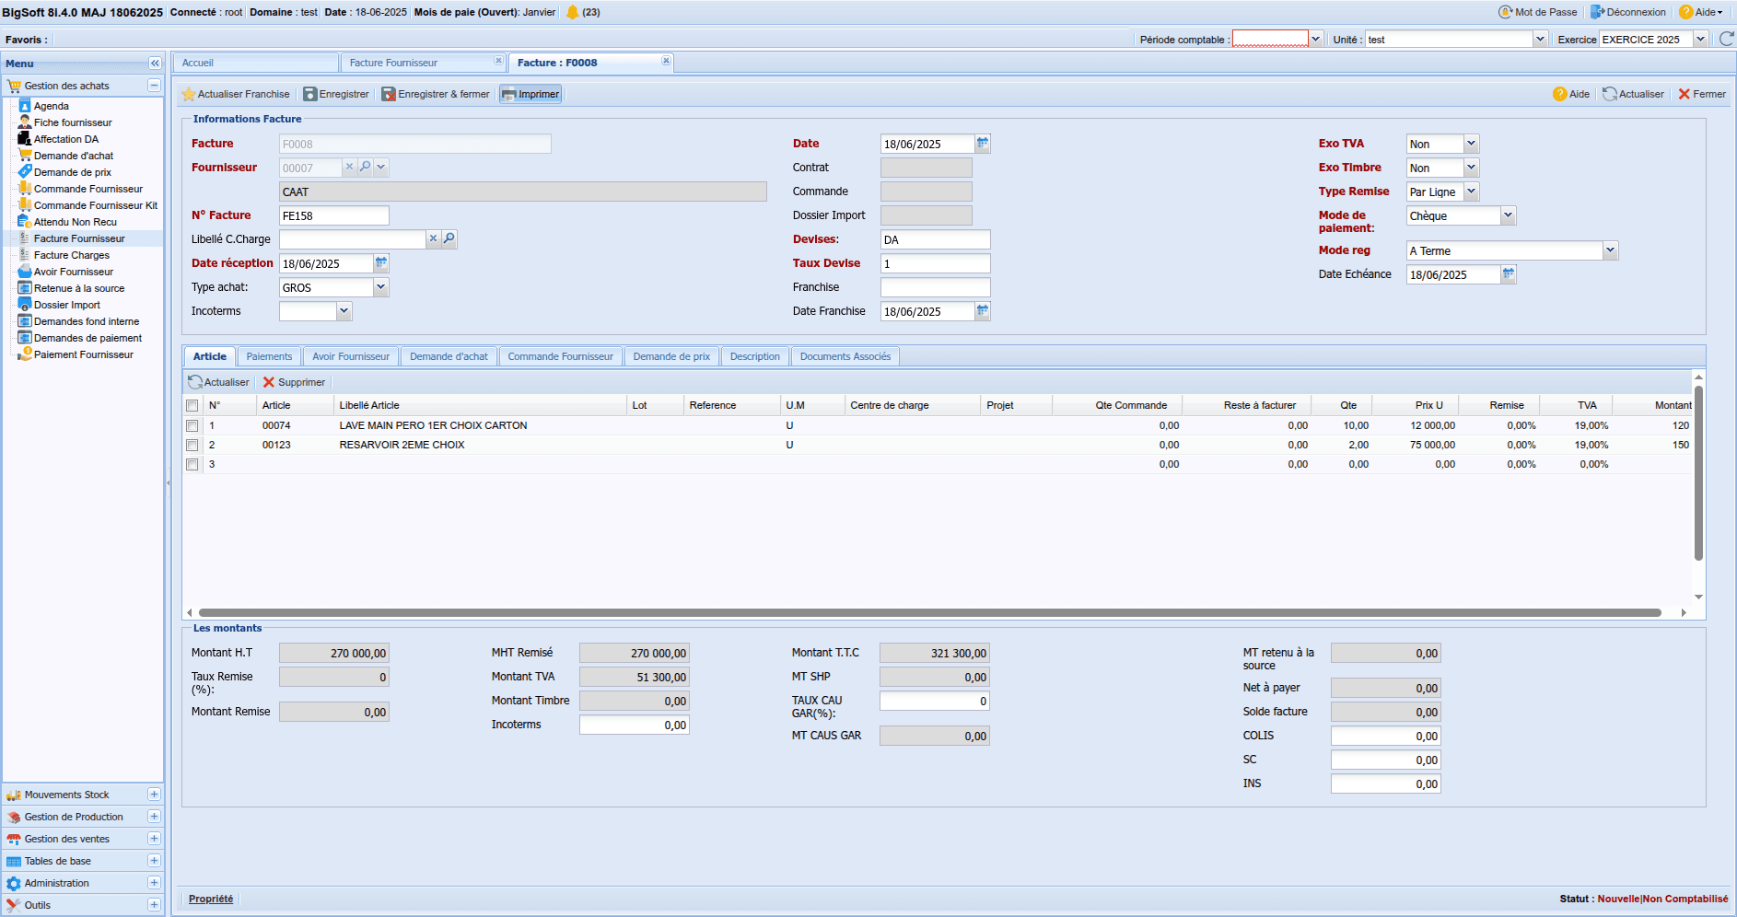Viewport: 1737px width, 917px height.
Task: Check row 1 LAVE MAIN PERO checkbox
Action: (x=192, y=426)
